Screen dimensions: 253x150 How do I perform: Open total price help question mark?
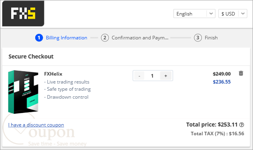pyautogui.click(x=241, y=125)
